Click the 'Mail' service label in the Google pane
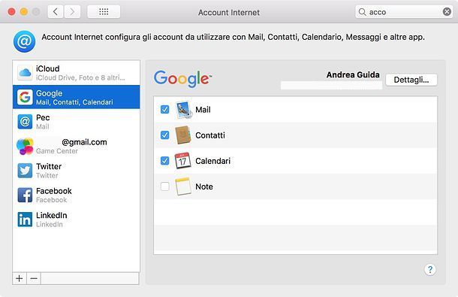 click(x=203, y=110)
